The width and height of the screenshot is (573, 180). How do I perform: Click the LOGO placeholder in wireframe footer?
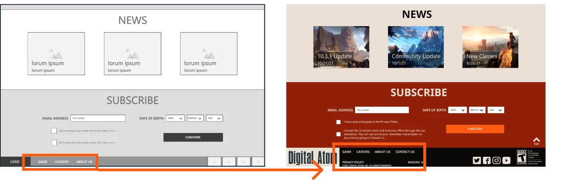(15, 162)
